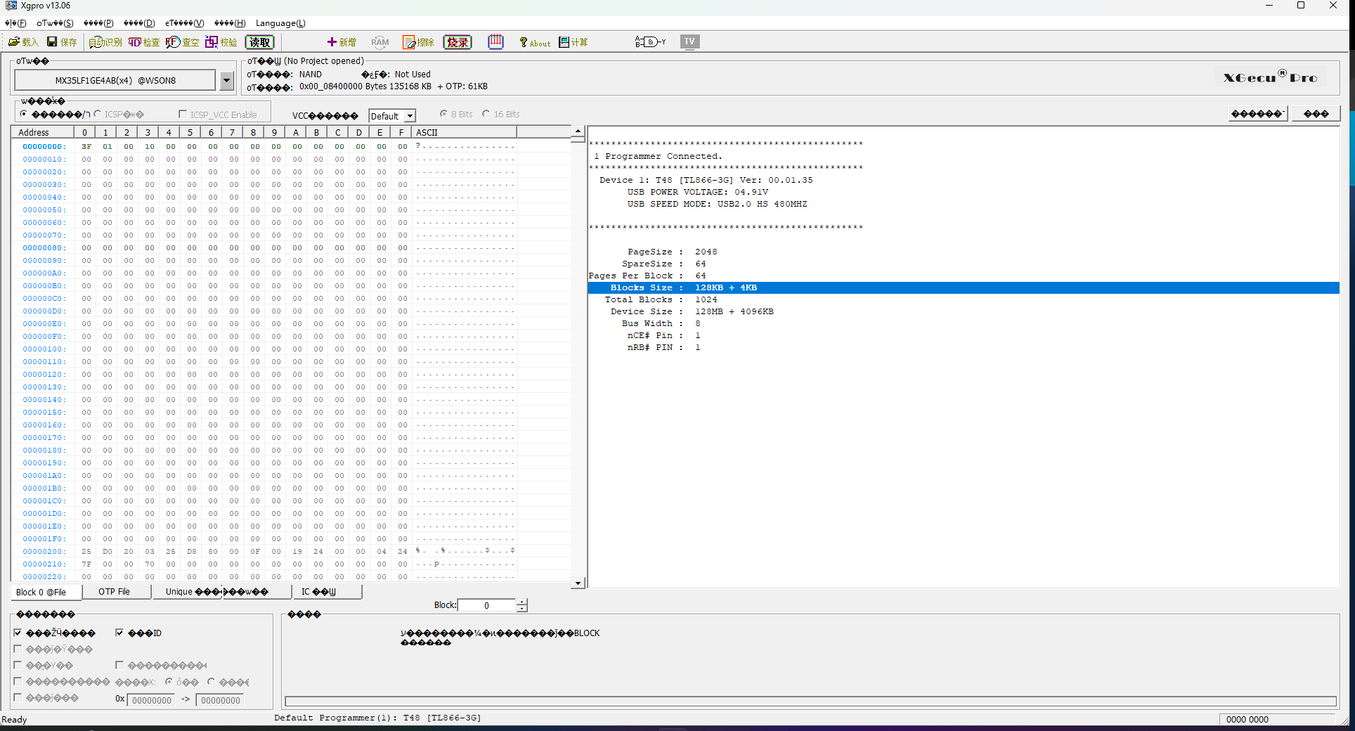Select the 16 Bits radio button
The image size is (1355, 731).
486,114
